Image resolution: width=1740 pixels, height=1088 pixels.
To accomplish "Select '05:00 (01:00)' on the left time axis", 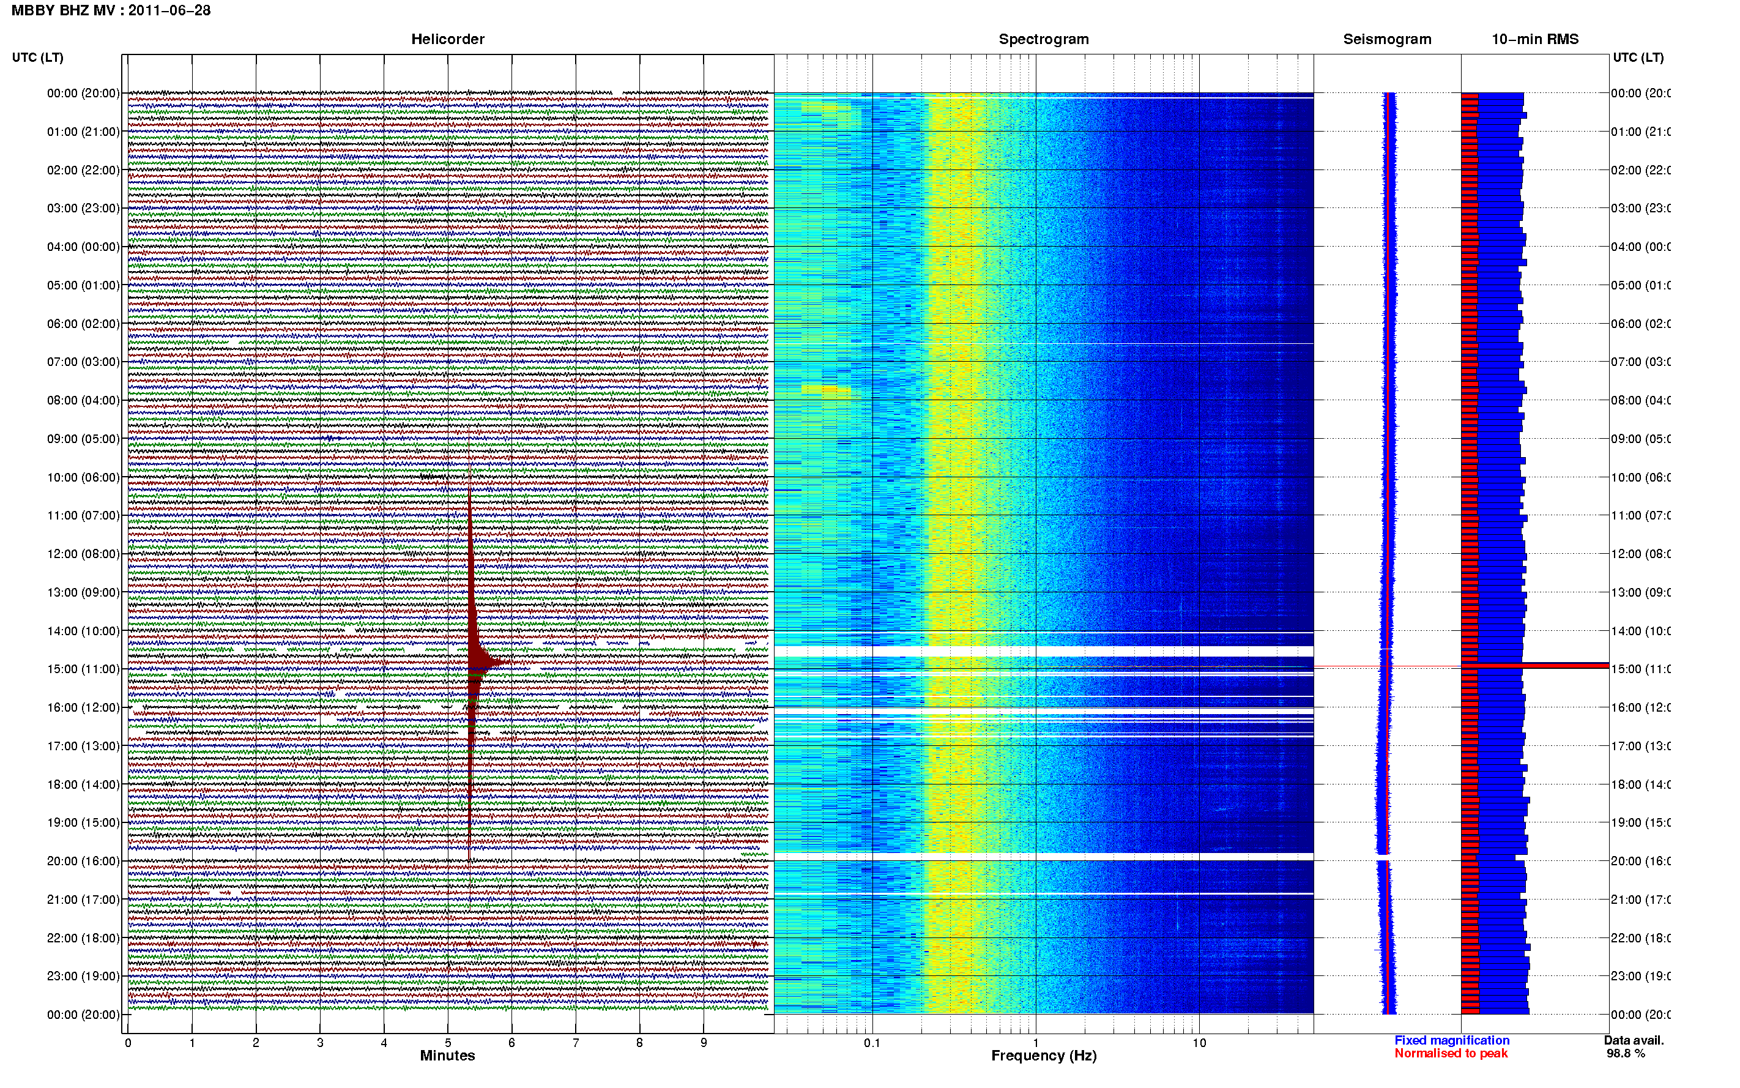I will [83, 285].
